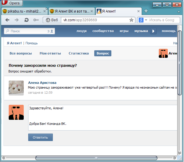184x162 pixels.
Task: Click the scroll-down arrows of the vertical scrollbar
Action: click(x=179, y=153)
